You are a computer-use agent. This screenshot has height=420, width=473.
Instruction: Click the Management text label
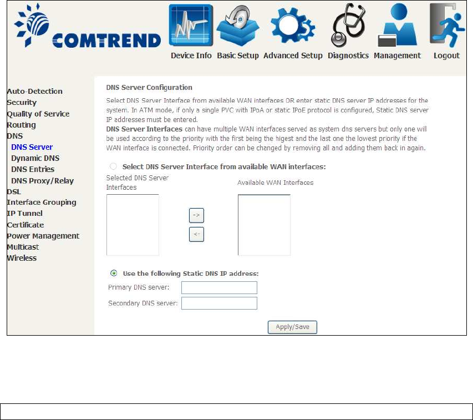[397, 56]
